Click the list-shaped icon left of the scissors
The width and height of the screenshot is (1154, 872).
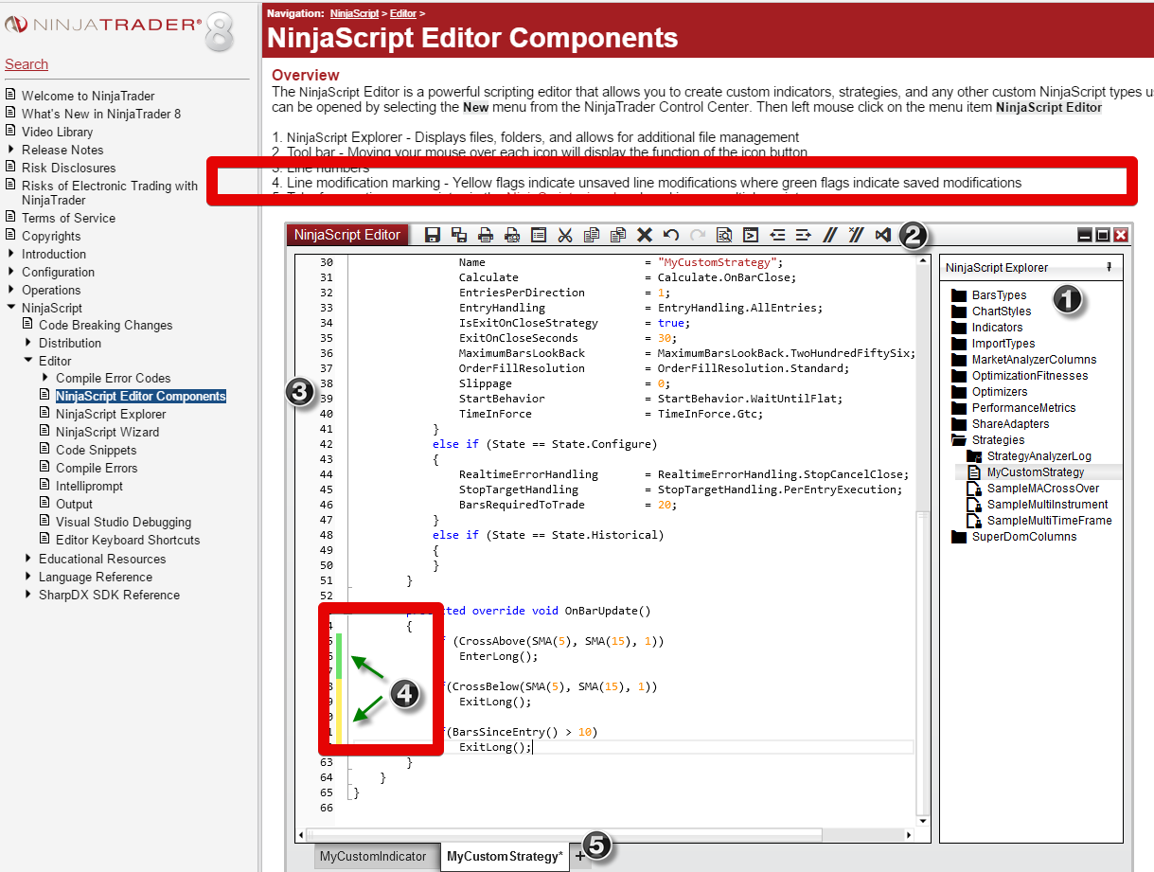[539, 235]
